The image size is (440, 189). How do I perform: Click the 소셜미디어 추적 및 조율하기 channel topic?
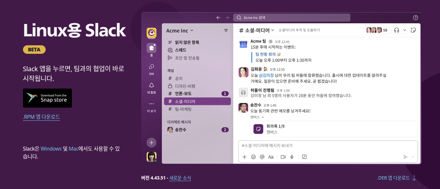pos(299,30)
